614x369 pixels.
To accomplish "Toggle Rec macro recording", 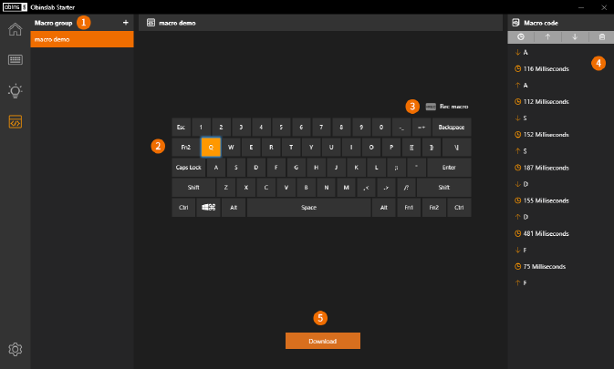I will pos(446,107).
